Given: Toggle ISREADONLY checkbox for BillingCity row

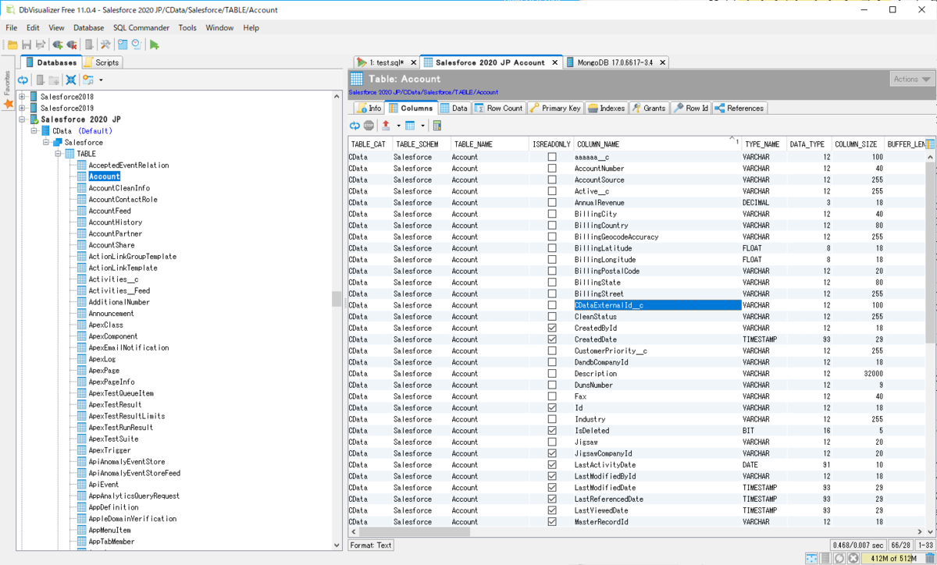Looking at the screenshot, I should pos(552,214).
